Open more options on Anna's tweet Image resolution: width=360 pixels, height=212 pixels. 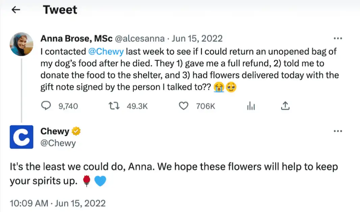pyautogui.click(x=338, y=38)
